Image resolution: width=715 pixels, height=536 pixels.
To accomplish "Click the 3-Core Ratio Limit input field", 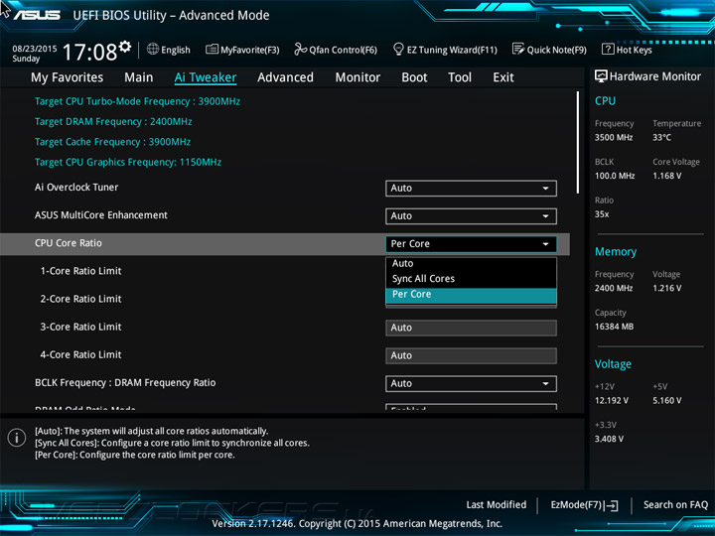I will [471, 328].
